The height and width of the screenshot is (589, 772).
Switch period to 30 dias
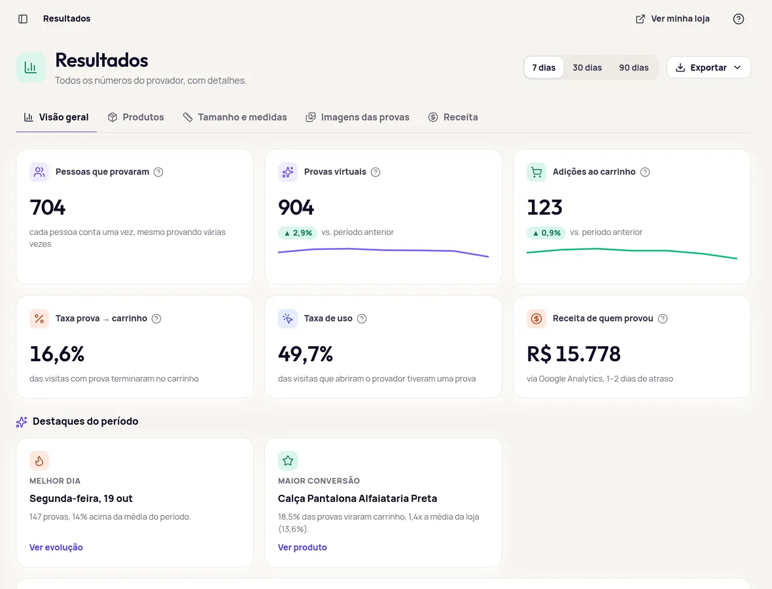pyautogui.click(x=587, y=67)
